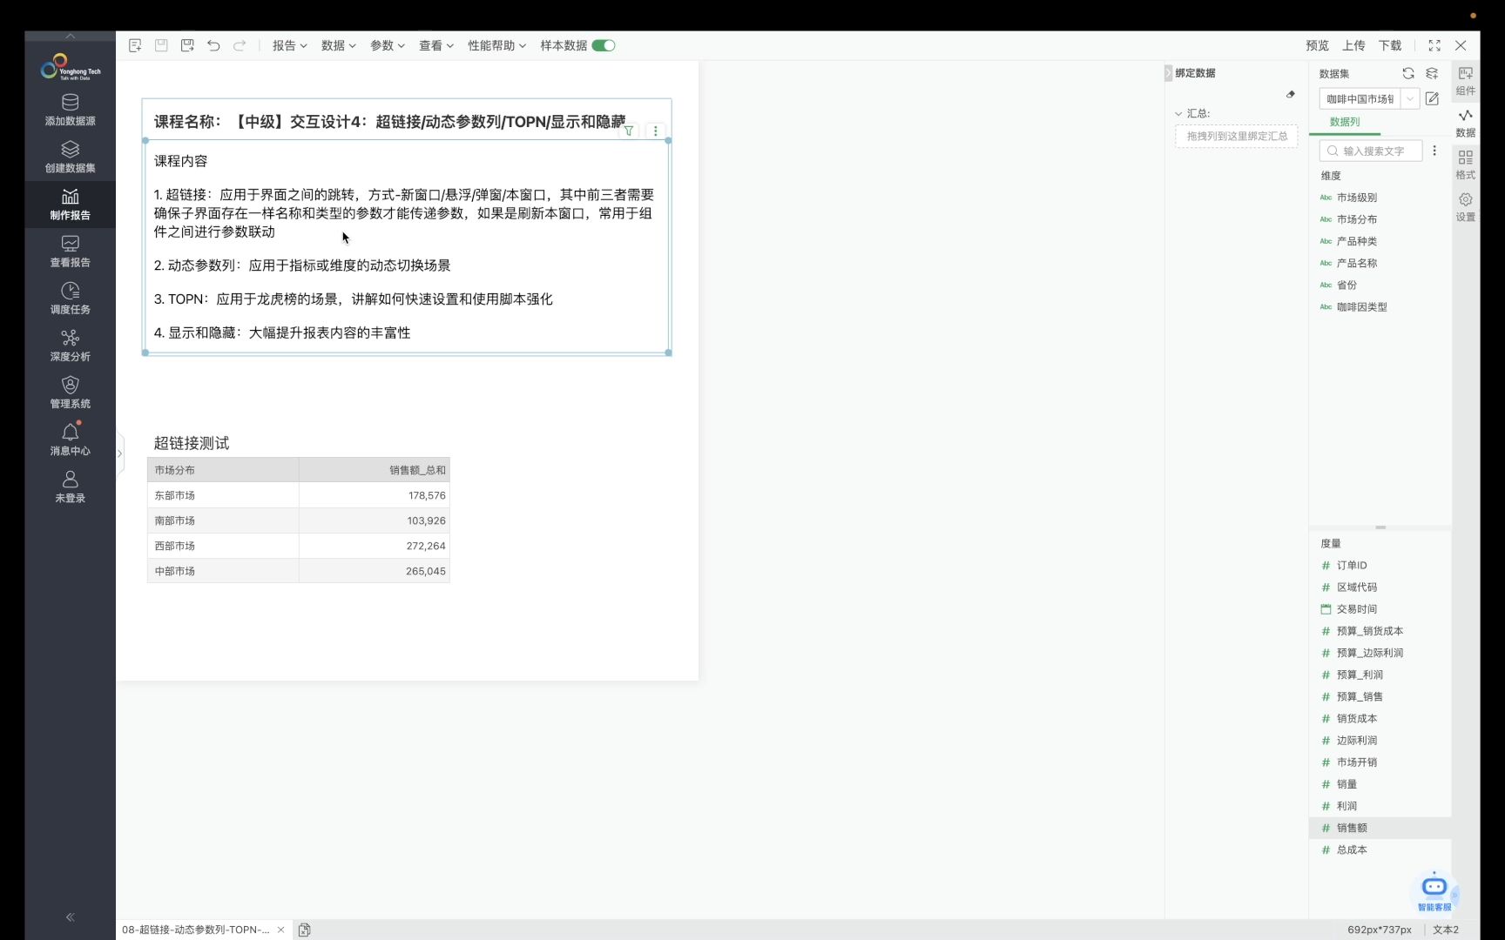
Task: Open the 数据 menu in toolbar
Action: click(x=338, y=45)
